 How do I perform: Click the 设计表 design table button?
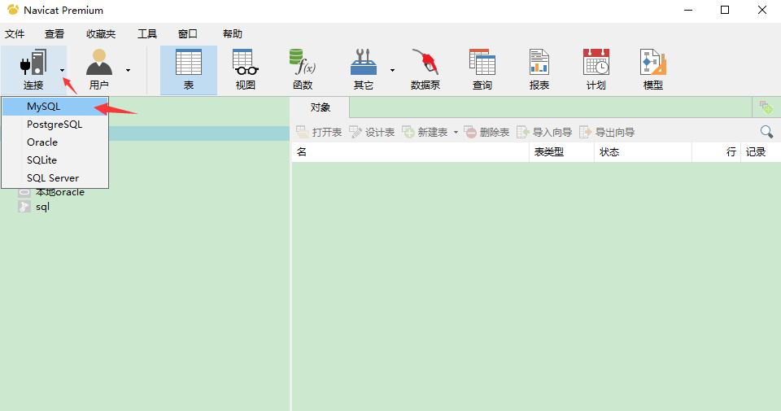[x=372, y=133]
